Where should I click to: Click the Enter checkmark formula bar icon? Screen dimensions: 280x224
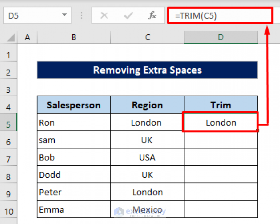click(x=128, y=16)
